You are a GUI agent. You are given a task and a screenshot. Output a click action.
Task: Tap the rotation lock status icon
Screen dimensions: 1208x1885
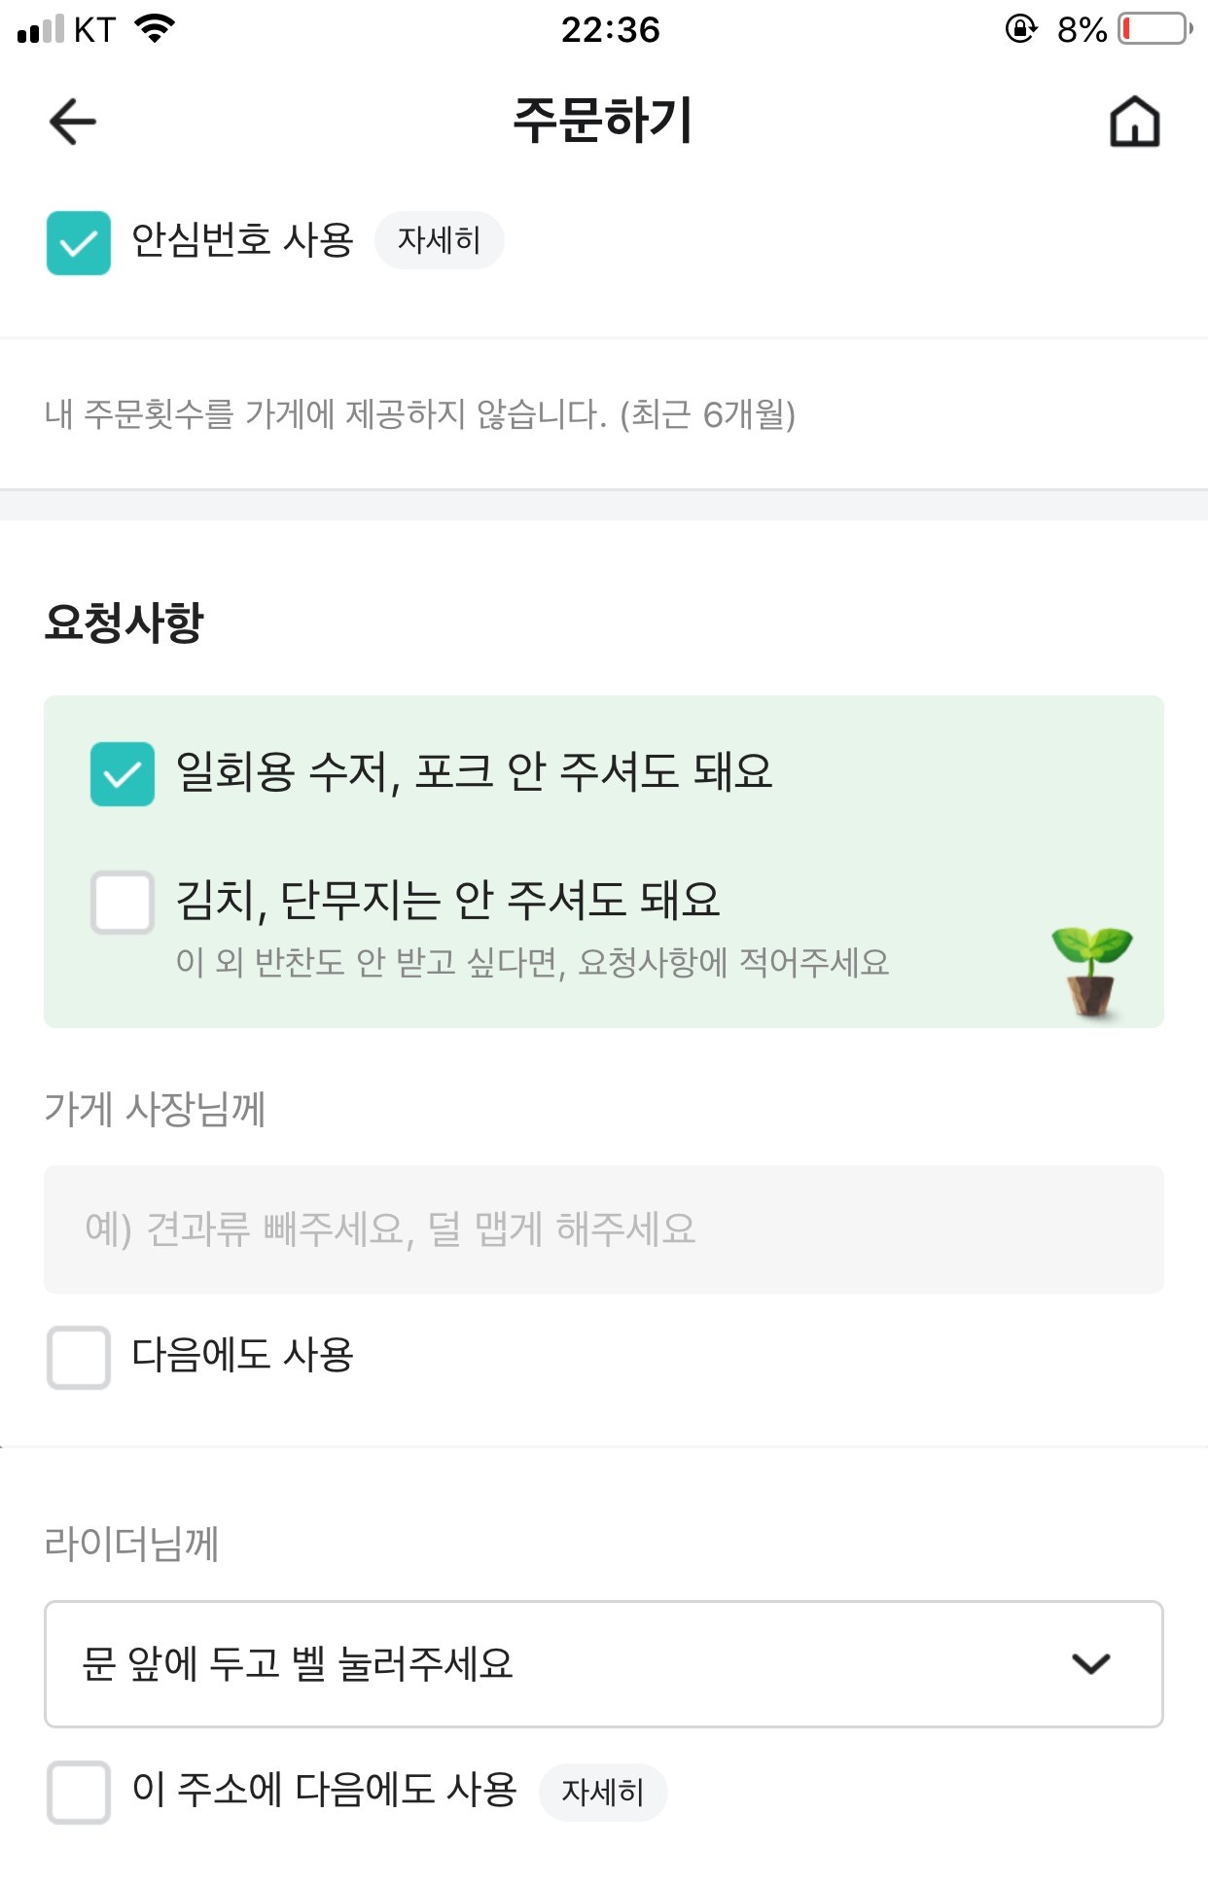[x=1020, y=29]
